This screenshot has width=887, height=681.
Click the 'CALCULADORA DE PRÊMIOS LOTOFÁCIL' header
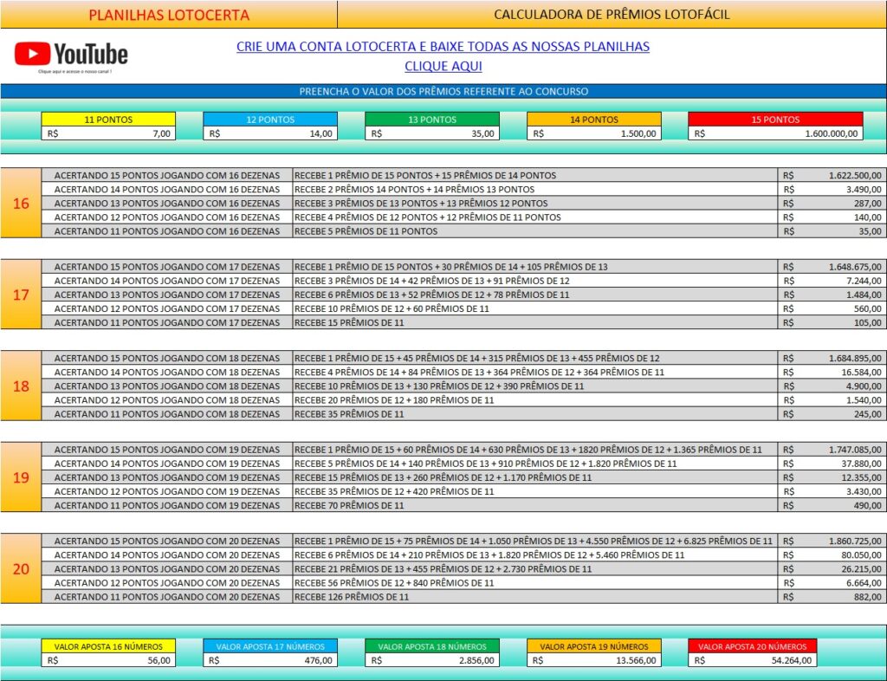[612, 15]
